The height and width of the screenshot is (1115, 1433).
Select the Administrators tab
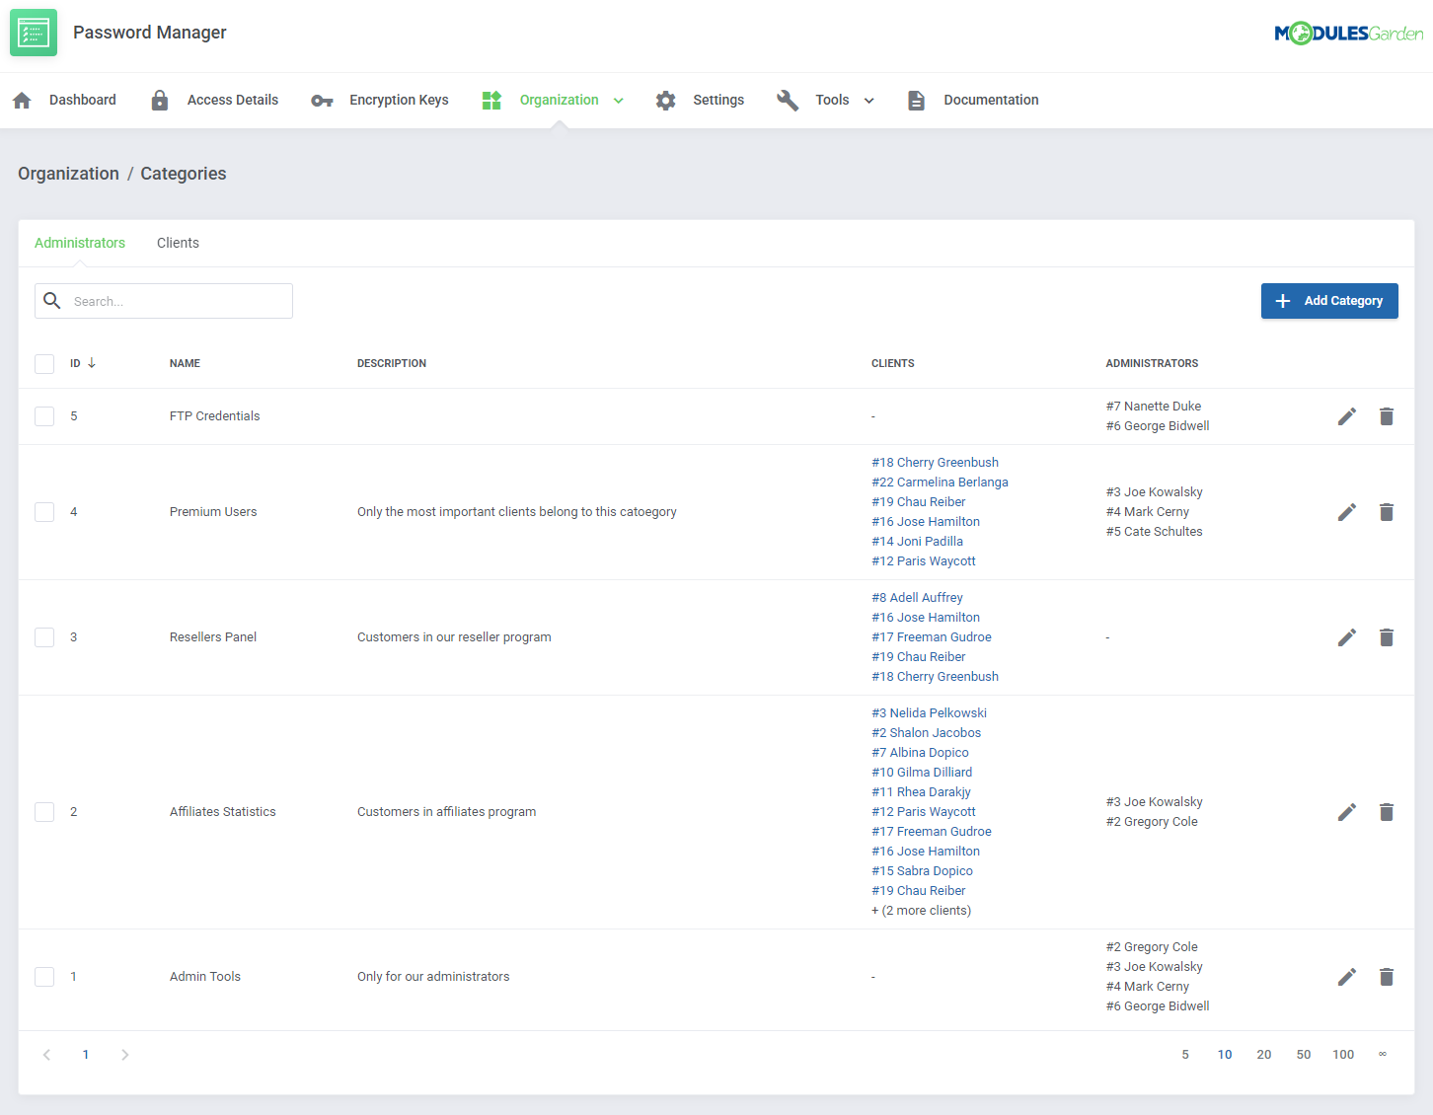click(80, 243)
